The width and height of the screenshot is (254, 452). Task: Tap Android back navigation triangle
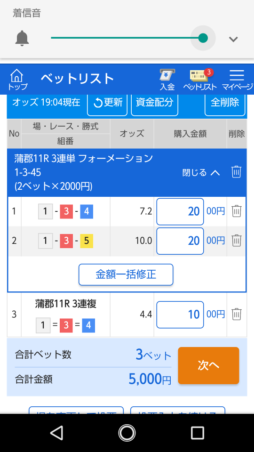[57, 433]
